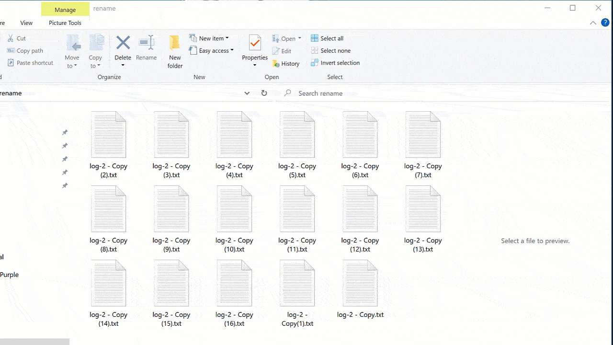Click the New item icon
The image size is (613, 345).
coord(193,38)
